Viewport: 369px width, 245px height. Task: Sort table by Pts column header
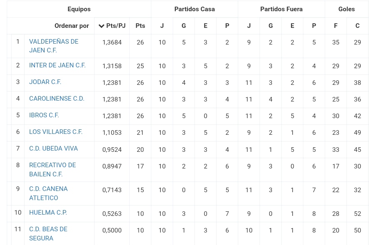pos(140,26)
